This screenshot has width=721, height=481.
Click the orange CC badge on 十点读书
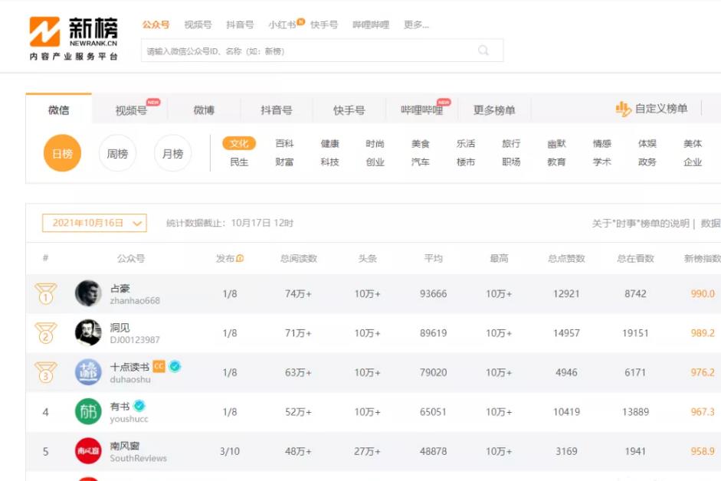[x=159, y=367]
